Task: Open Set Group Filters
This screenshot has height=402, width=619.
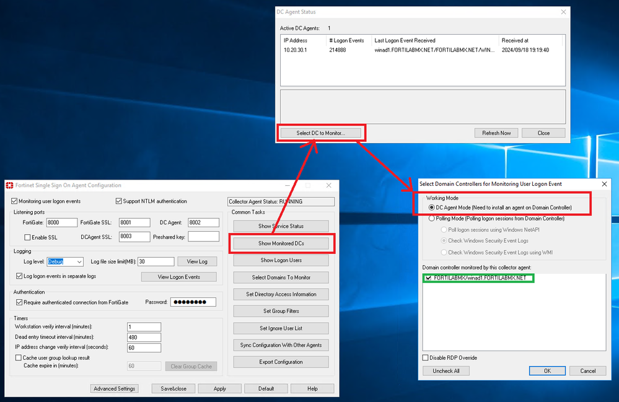Action: click(x=281, y=312)
